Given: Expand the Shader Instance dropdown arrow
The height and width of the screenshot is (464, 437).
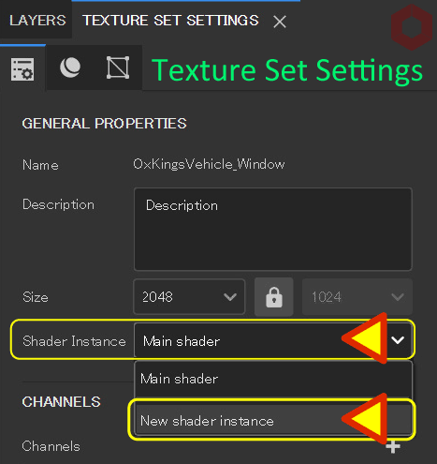Looking at the screenshot, I should 398,340.
